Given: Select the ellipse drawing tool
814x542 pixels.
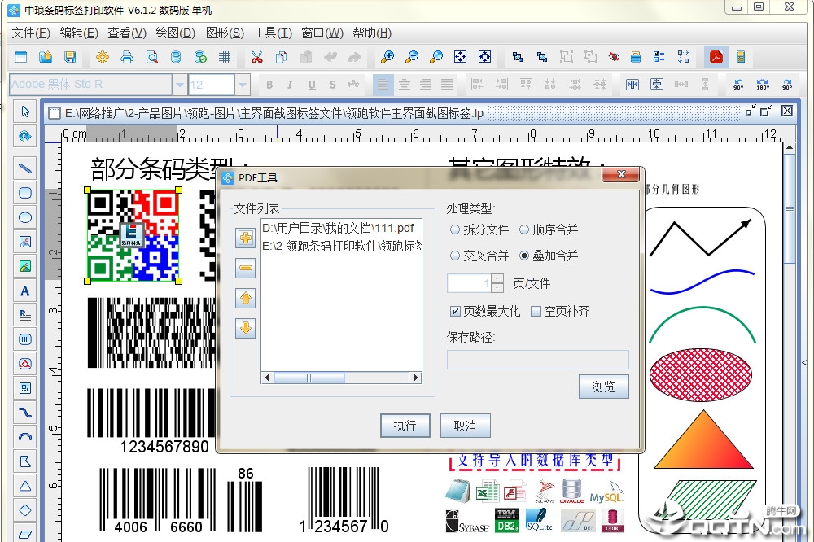Looking at the screenshot, I should click(25, 217).
